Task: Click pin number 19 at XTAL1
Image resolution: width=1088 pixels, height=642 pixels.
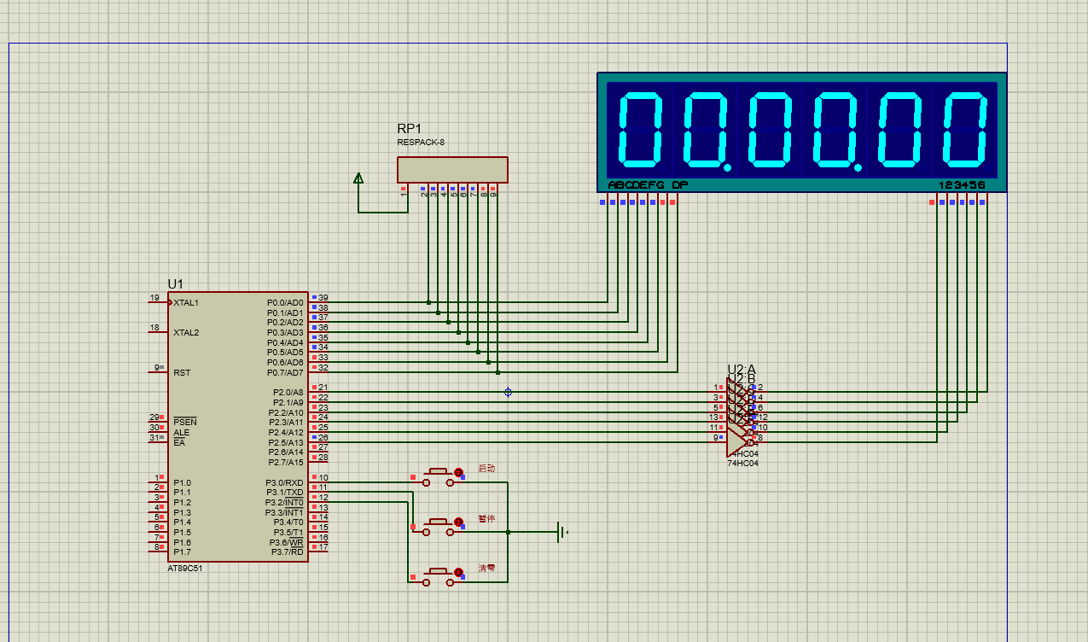Action: (x=154, y=298)
